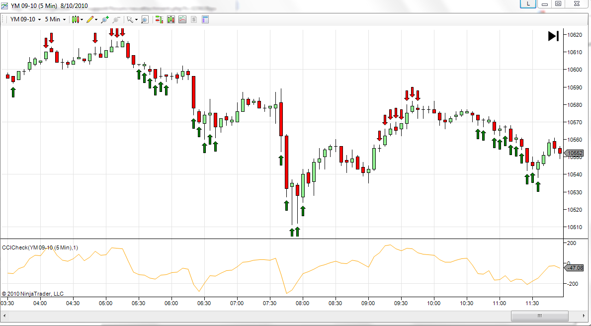Image resolution: width=591 pixels, height=326 pixels.
Task: Click the candlestick chart style icon
Action: click(x=76, y=19)
